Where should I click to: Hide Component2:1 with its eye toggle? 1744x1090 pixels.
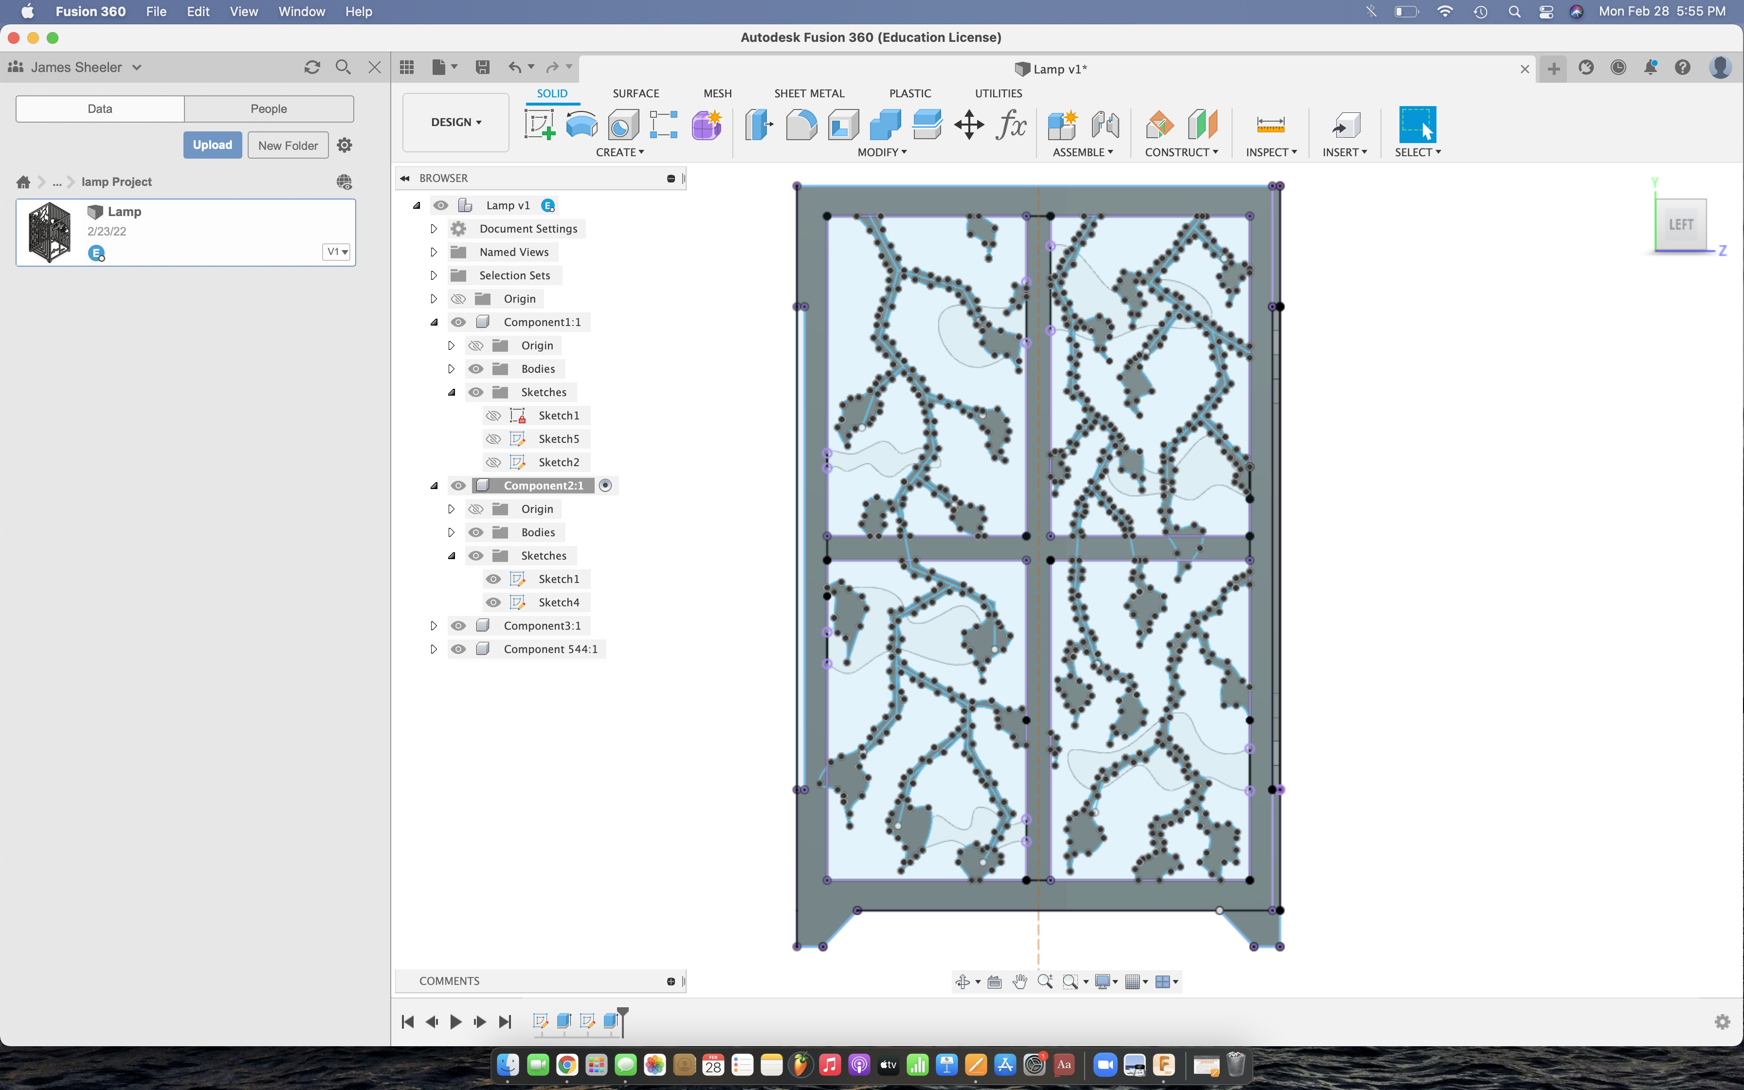click(x=459, y=485)
